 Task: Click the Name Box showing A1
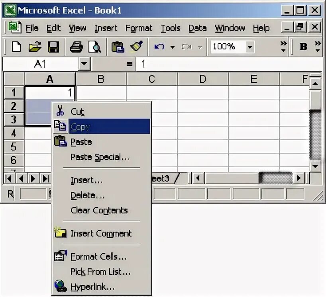[x=41, y=64]
